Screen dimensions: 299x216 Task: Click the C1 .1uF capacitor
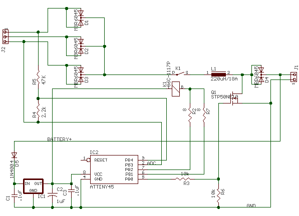[14, 195]
